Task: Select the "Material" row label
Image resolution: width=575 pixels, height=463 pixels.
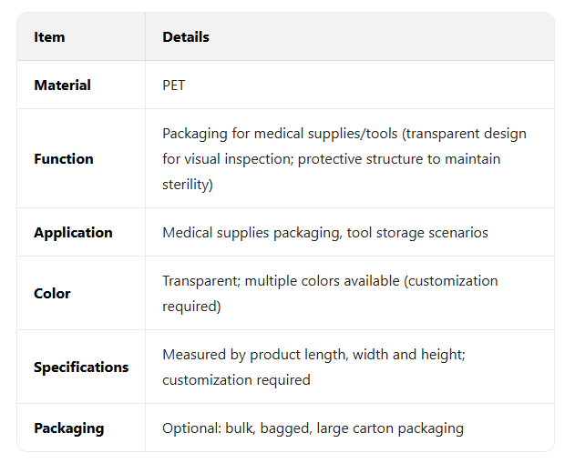Action: click(62, 86)
